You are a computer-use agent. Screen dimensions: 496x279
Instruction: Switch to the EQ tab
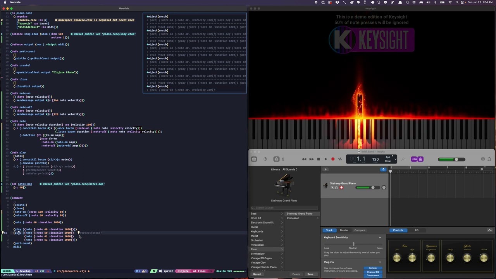click(417, 230)
